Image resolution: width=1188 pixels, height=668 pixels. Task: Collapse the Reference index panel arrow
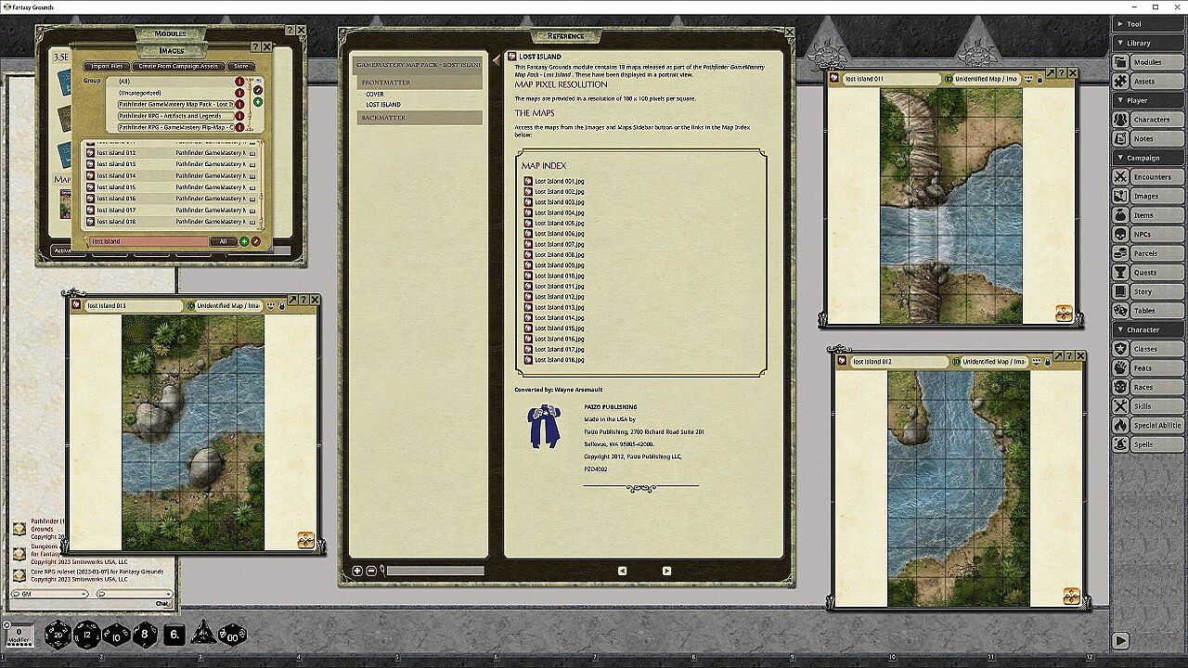(x=497, y=60)
